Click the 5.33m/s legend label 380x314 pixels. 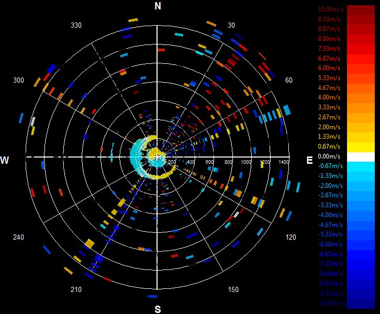(329, 78)
